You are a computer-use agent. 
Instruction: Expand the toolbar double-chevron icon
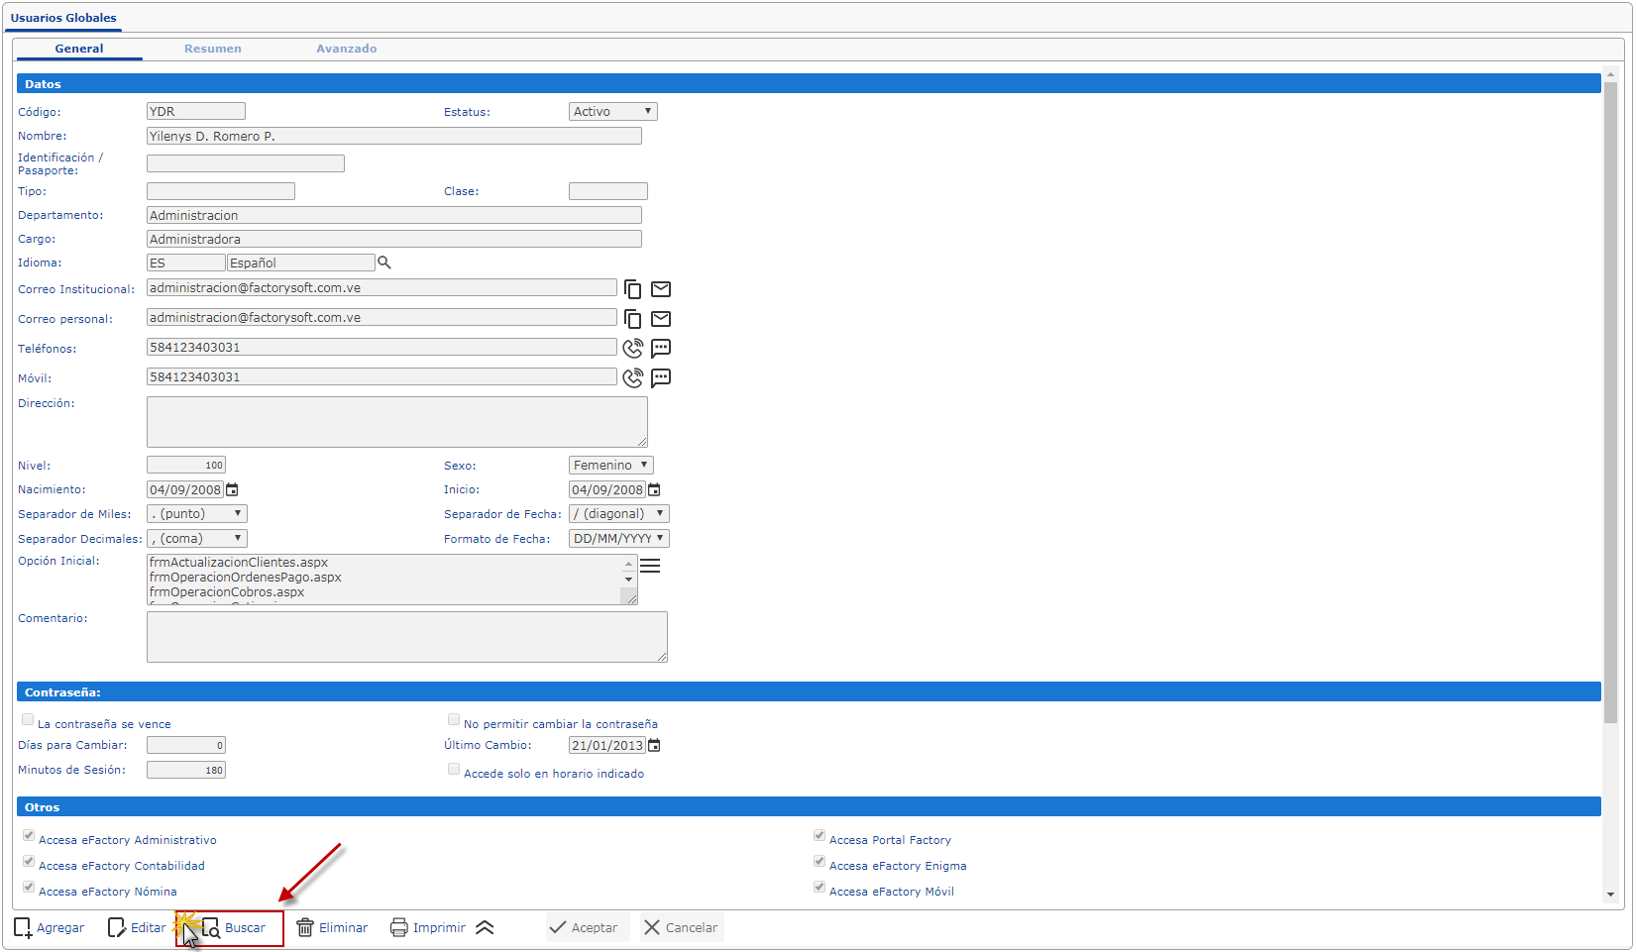(485, 928)
